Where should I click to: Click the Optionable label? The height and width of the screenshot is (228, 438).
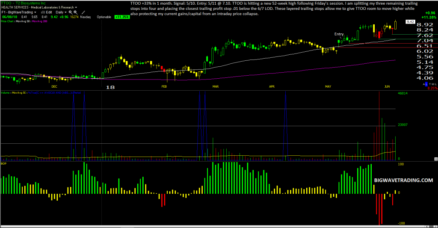pyautogui.click(x=104, y=17)
